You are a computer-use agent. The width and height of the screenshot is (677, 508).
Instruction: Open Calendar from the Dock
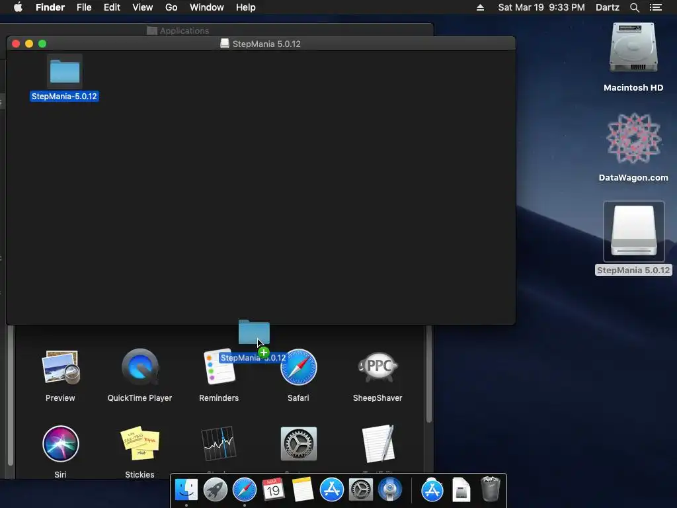click(273, 490)
